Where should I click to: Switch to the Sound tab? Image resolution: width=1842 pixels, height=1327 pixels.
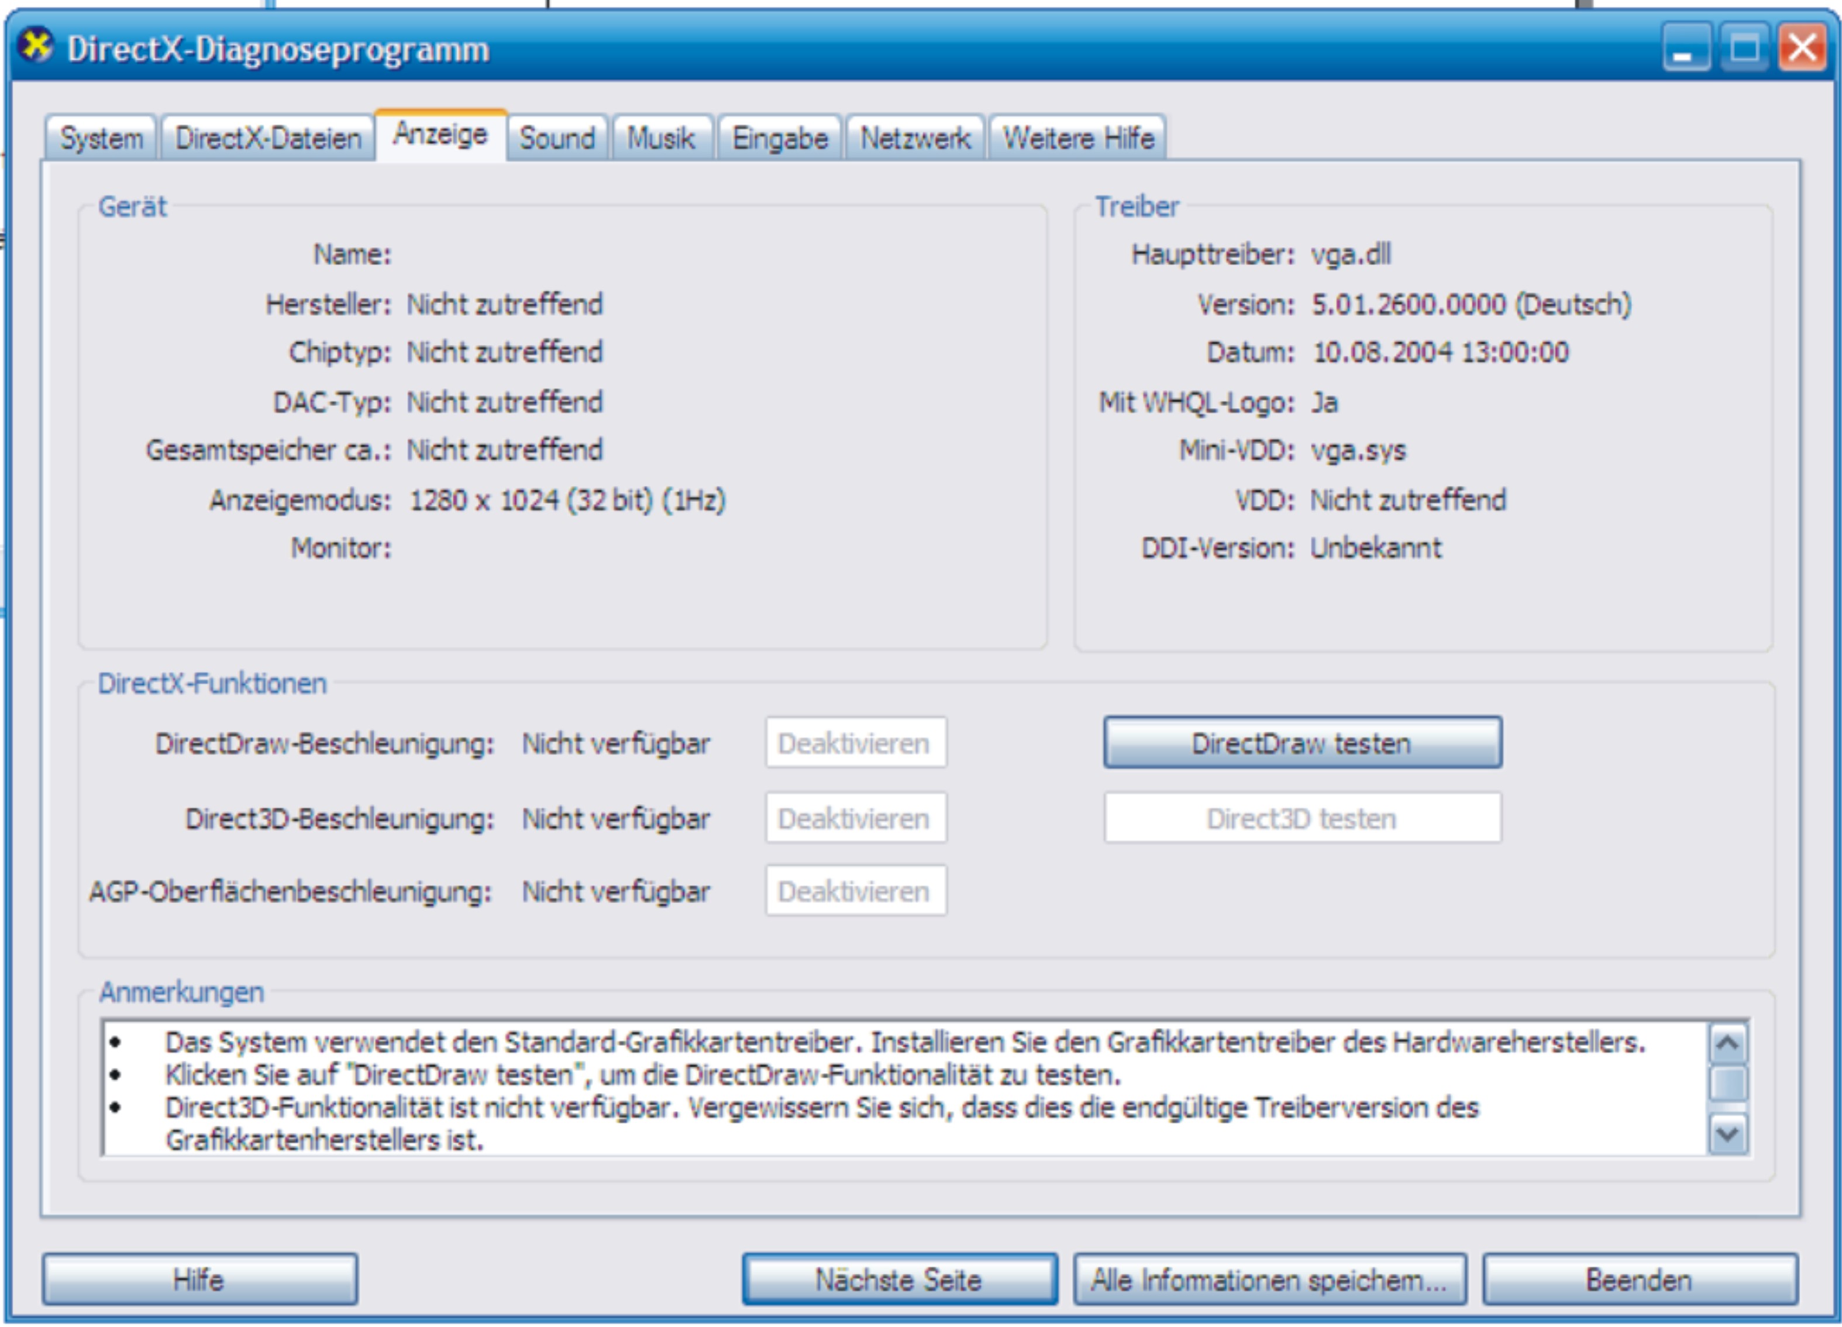click(x=558, y=138)
